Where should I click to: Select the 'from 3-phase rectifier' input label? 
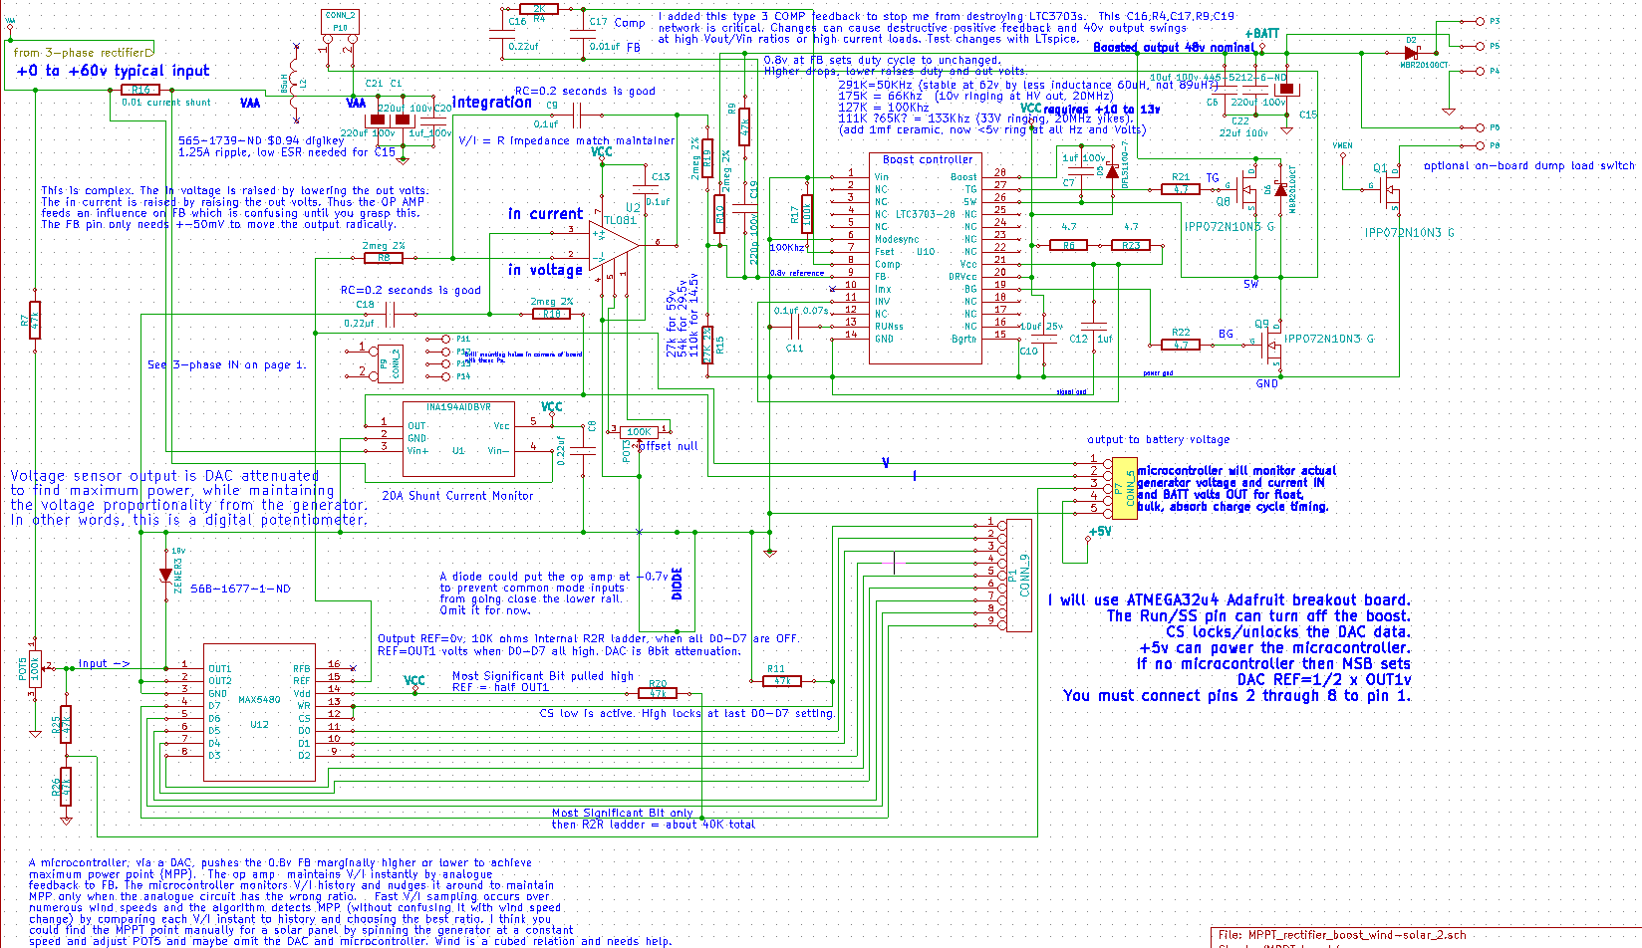[x=82, y=52]
